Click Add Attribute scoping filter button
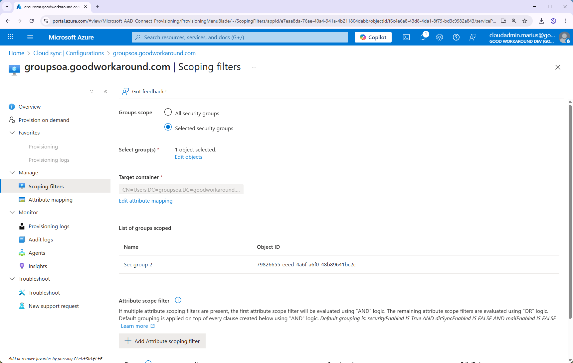573x363 pixels. point(162,341)
